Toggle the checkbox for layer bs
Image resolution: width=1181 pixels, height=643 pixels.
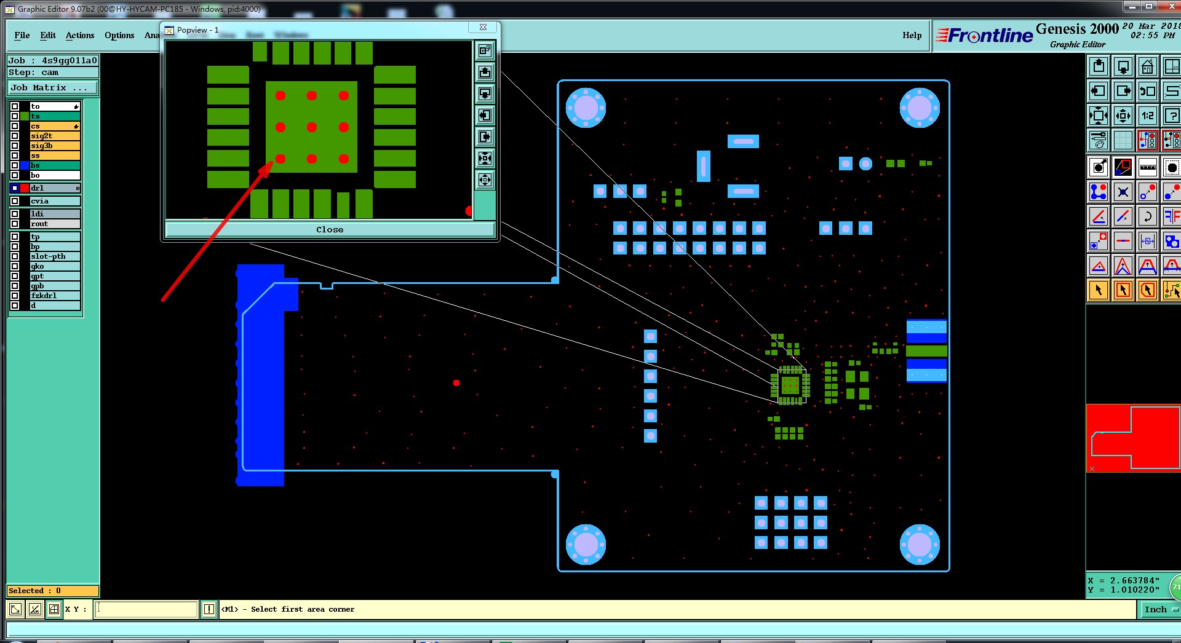15,165
